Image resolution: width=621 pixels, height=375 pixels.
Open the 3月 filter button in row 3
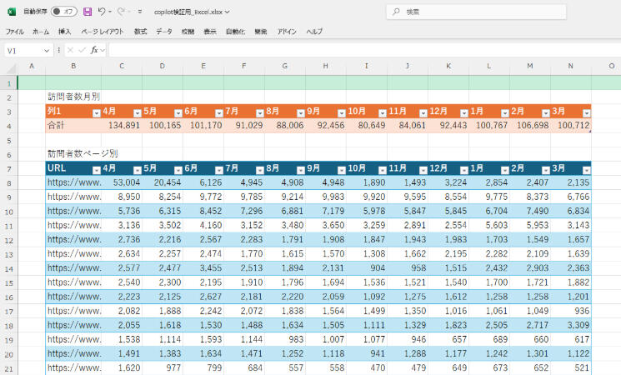tap(587, 113)
